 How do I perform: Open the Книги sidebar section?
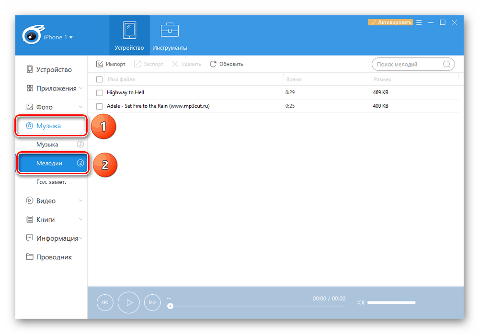pyautogui.click(x=51, y=220)
